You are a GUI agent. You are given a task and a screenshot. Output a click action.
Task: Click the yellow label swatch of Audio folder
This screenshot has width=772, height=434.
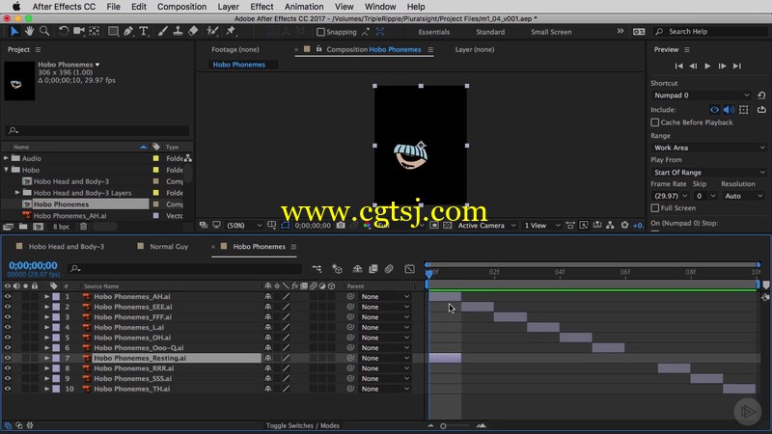tap(155, 158)
